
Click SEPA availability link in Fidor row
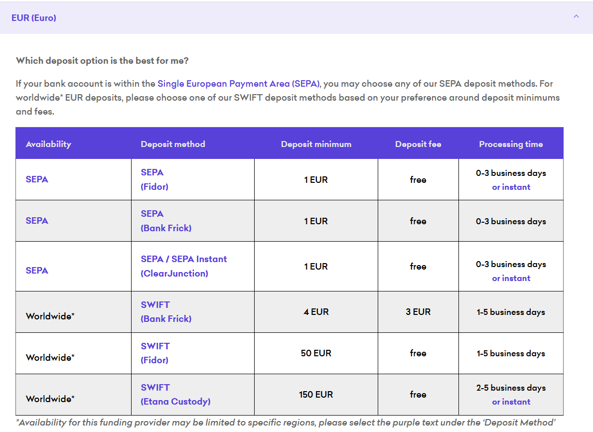(x=37, y=179)
